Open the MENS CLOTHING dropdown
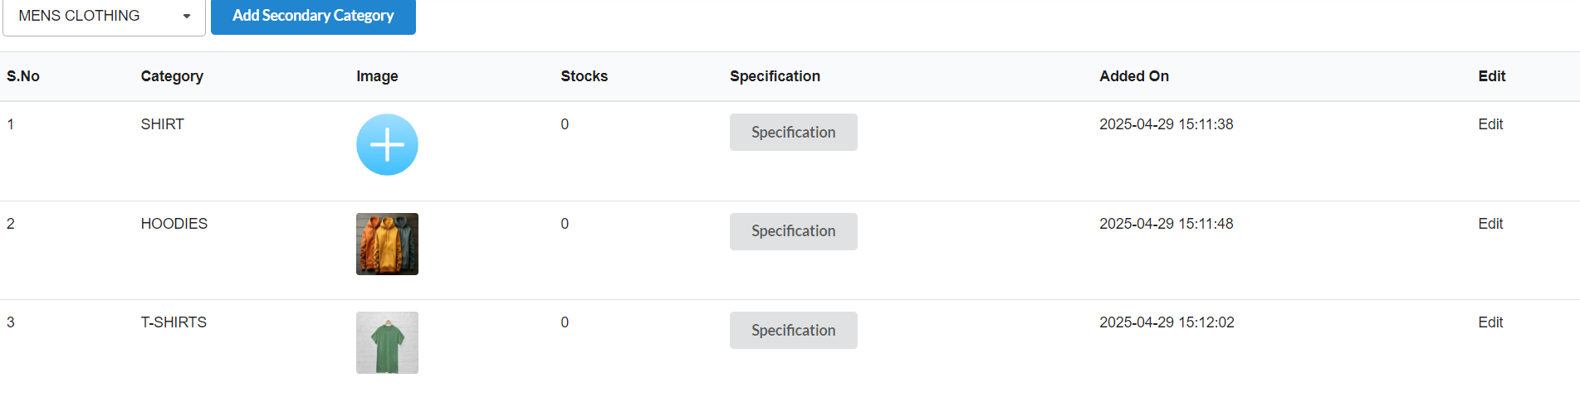This screenshot has height=397, width=1580. click(104, 17)
